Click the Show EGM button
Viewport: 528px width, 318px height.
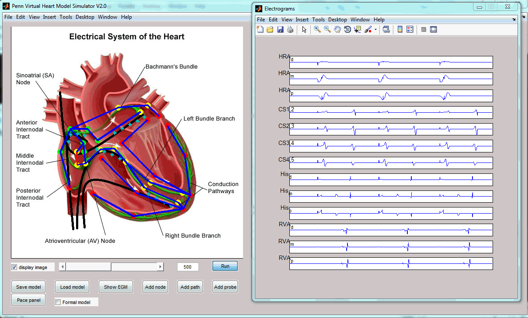[x=115, y=287]
